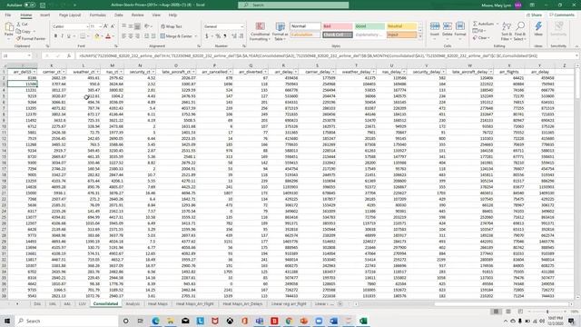Open the borders dropdown arrow
The image size is (581, 327).
coord(88,36)
